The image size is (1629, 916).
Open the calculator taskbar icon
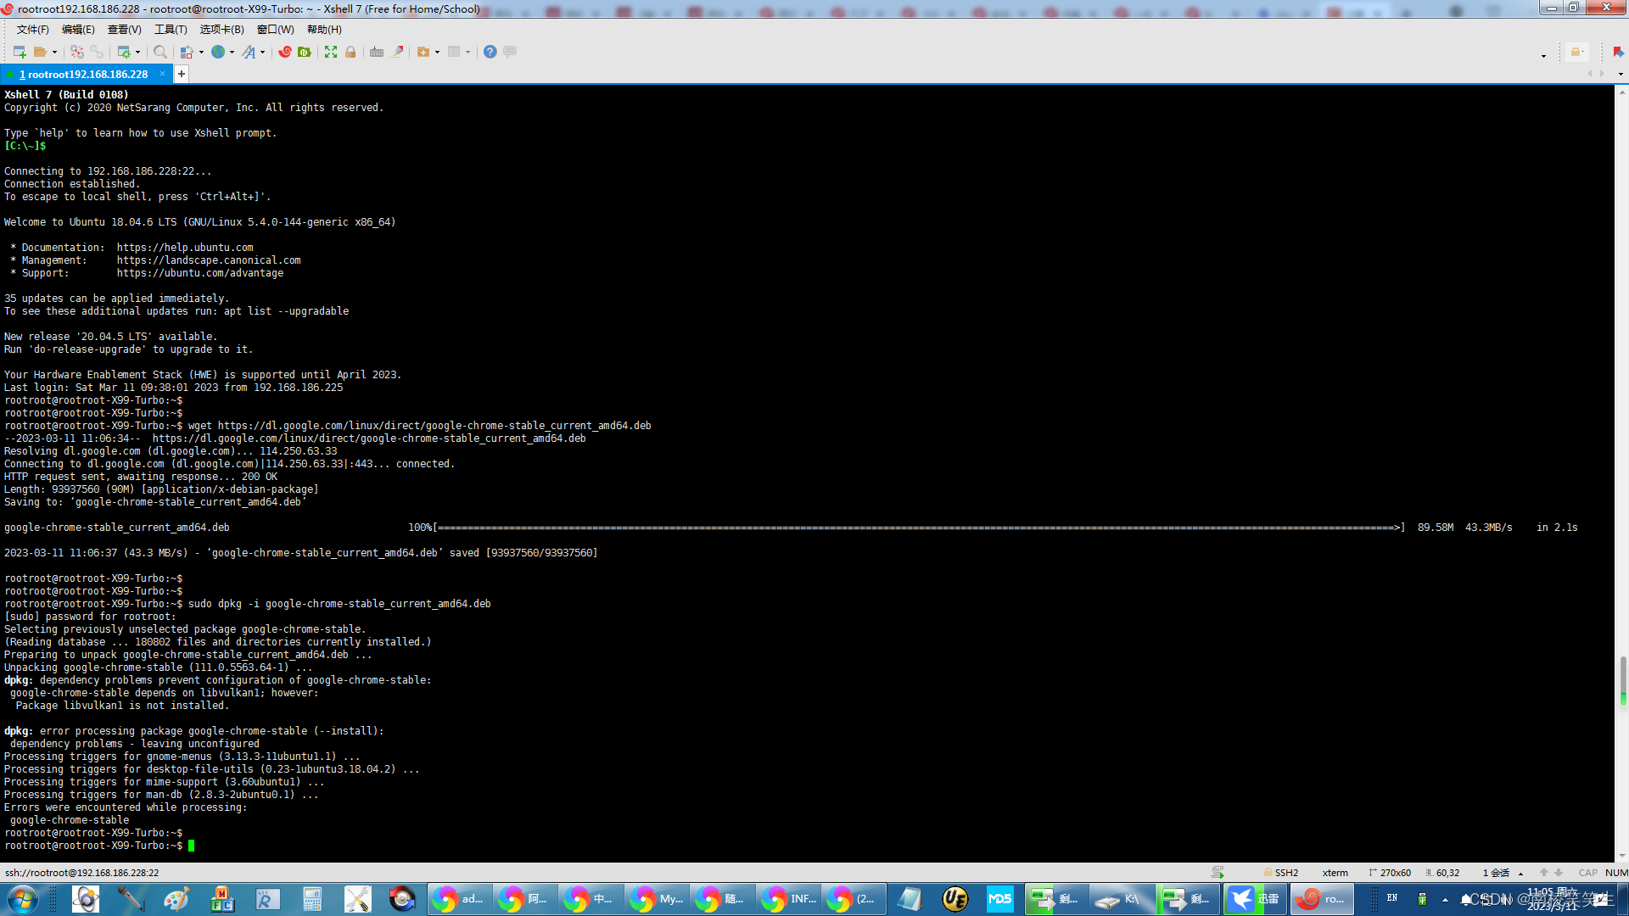[311, 899]
